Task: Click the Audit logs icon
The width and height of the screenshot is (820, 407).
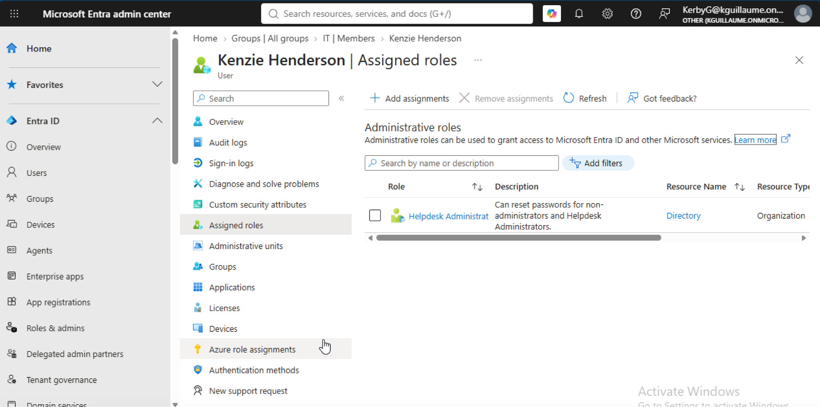Action: coord(198,142)
